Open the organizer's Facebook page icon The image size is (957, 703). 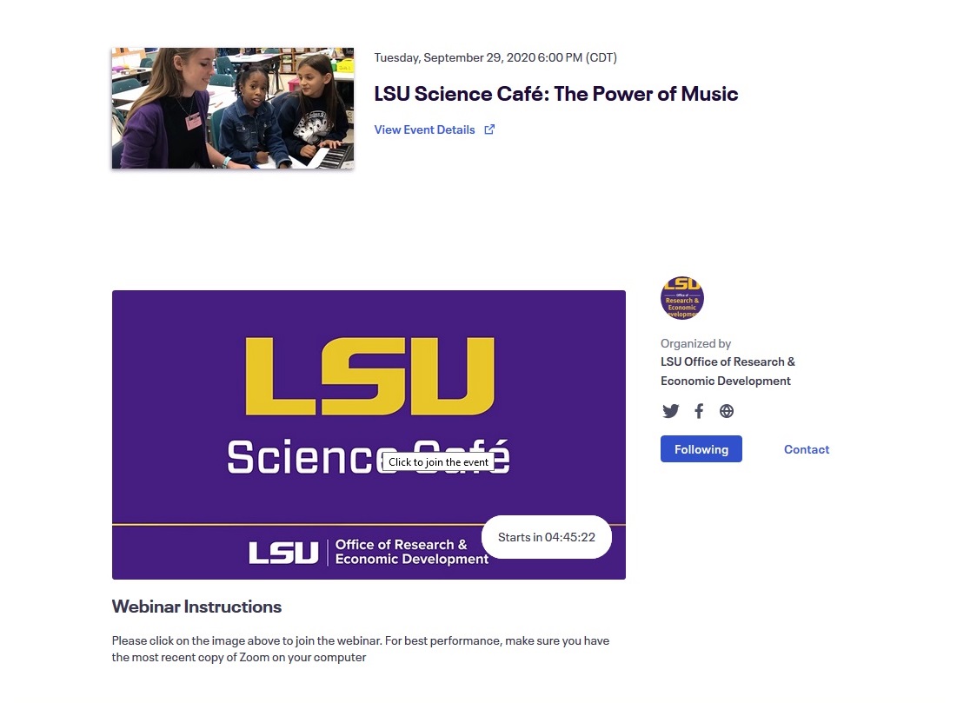click(699, 411)
